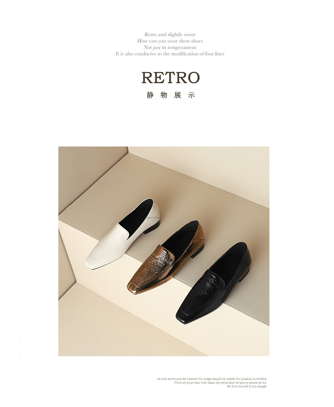Click the large RETRO heading
The height and width of the screenshot is (407, 334).
click(171, 77)
